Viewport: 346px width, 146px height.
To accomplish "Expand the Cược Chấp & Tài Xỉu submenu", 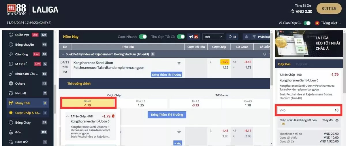I will 28,113.
